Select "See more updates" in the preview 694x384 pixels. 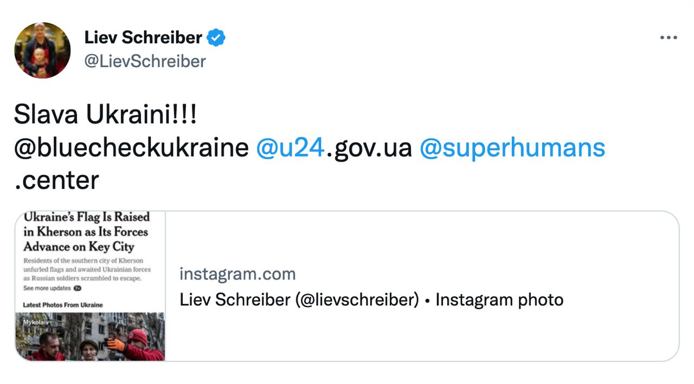pos(47,288)
